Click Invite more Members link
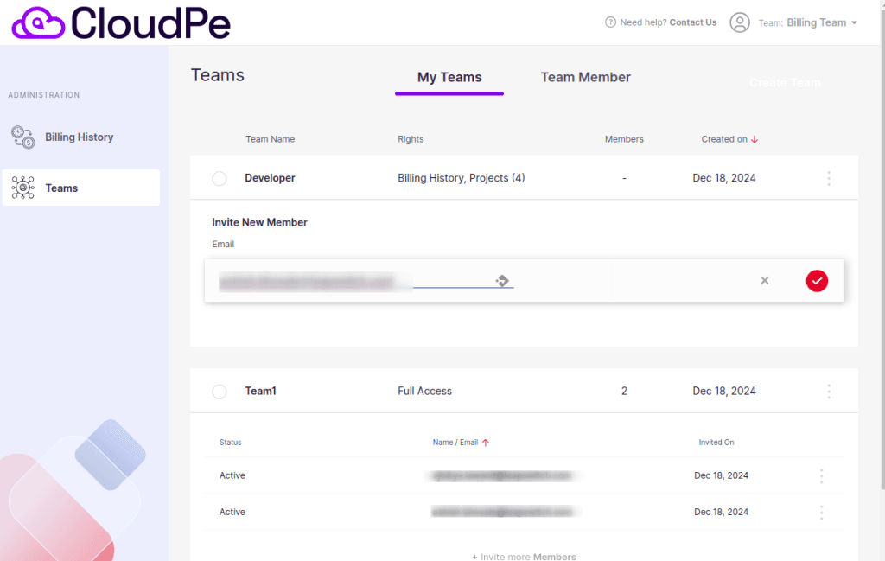 (524, 556)
